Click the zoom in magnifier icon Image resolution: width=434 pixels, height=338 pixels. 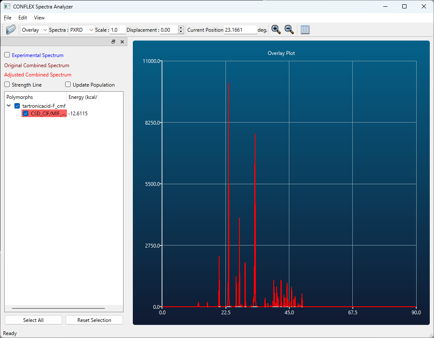(276, 30)
